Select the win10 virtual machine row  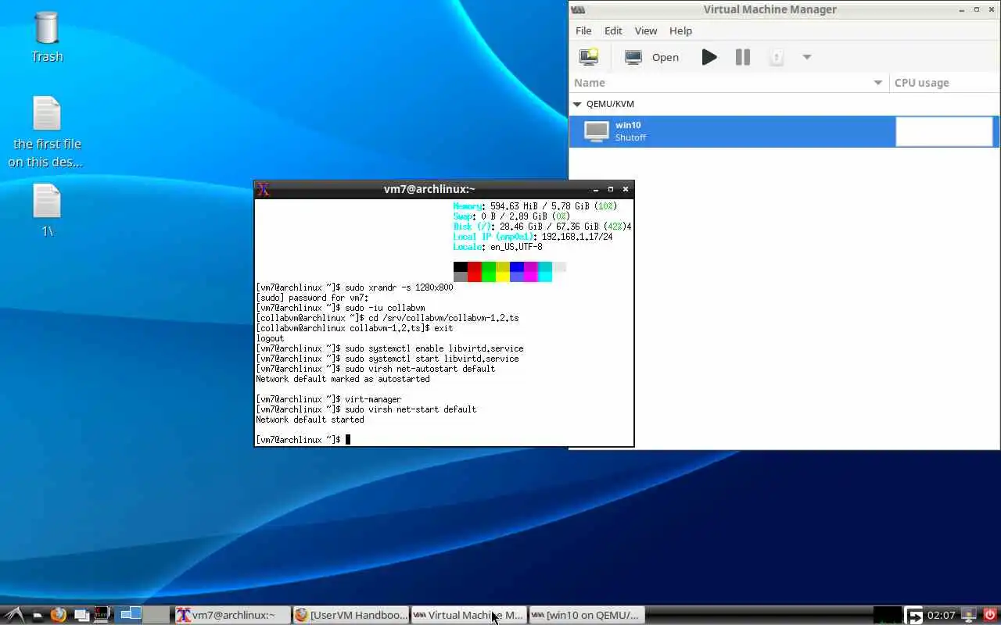(784, 131)
